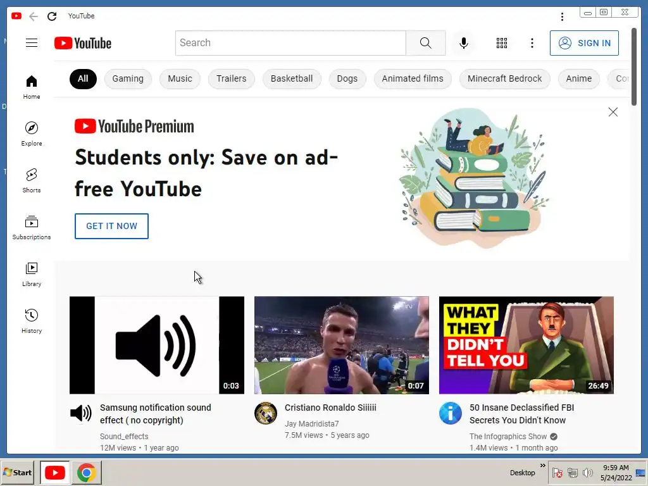The height and width of the screenshot is (486, 648).
Task: Select the Basketball filter chip
Action: (x=292, y=79)
